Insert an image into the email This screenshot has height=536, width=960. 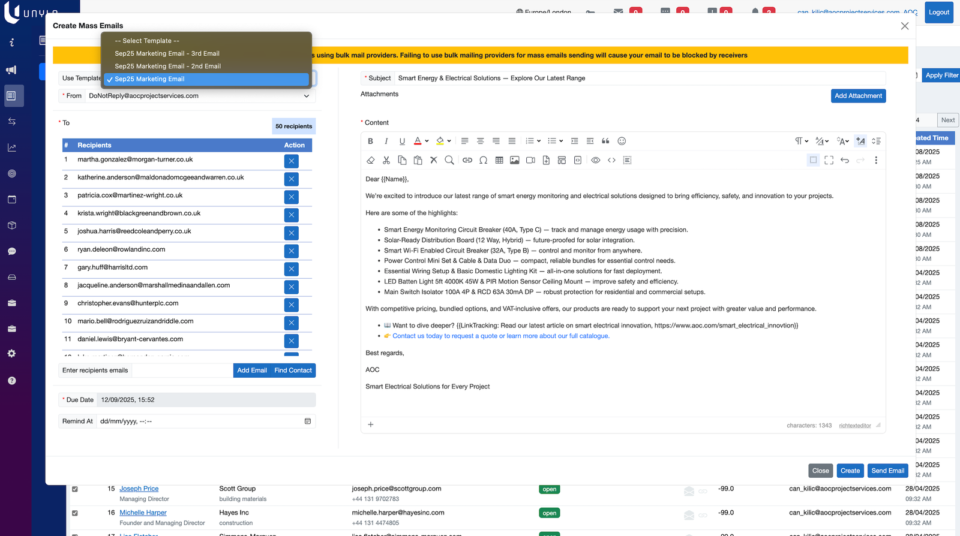[x=515, y=161]
